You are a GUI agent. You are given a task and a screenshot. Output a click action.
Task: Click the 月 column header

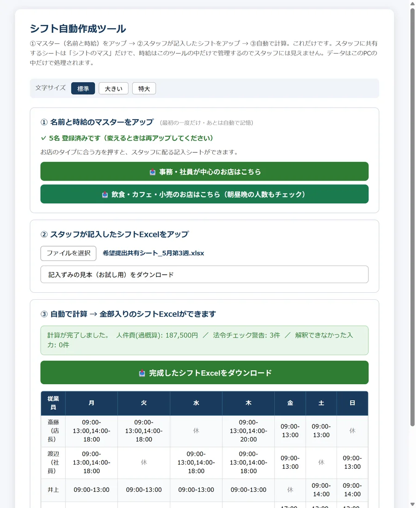click(x=92, y=403)
